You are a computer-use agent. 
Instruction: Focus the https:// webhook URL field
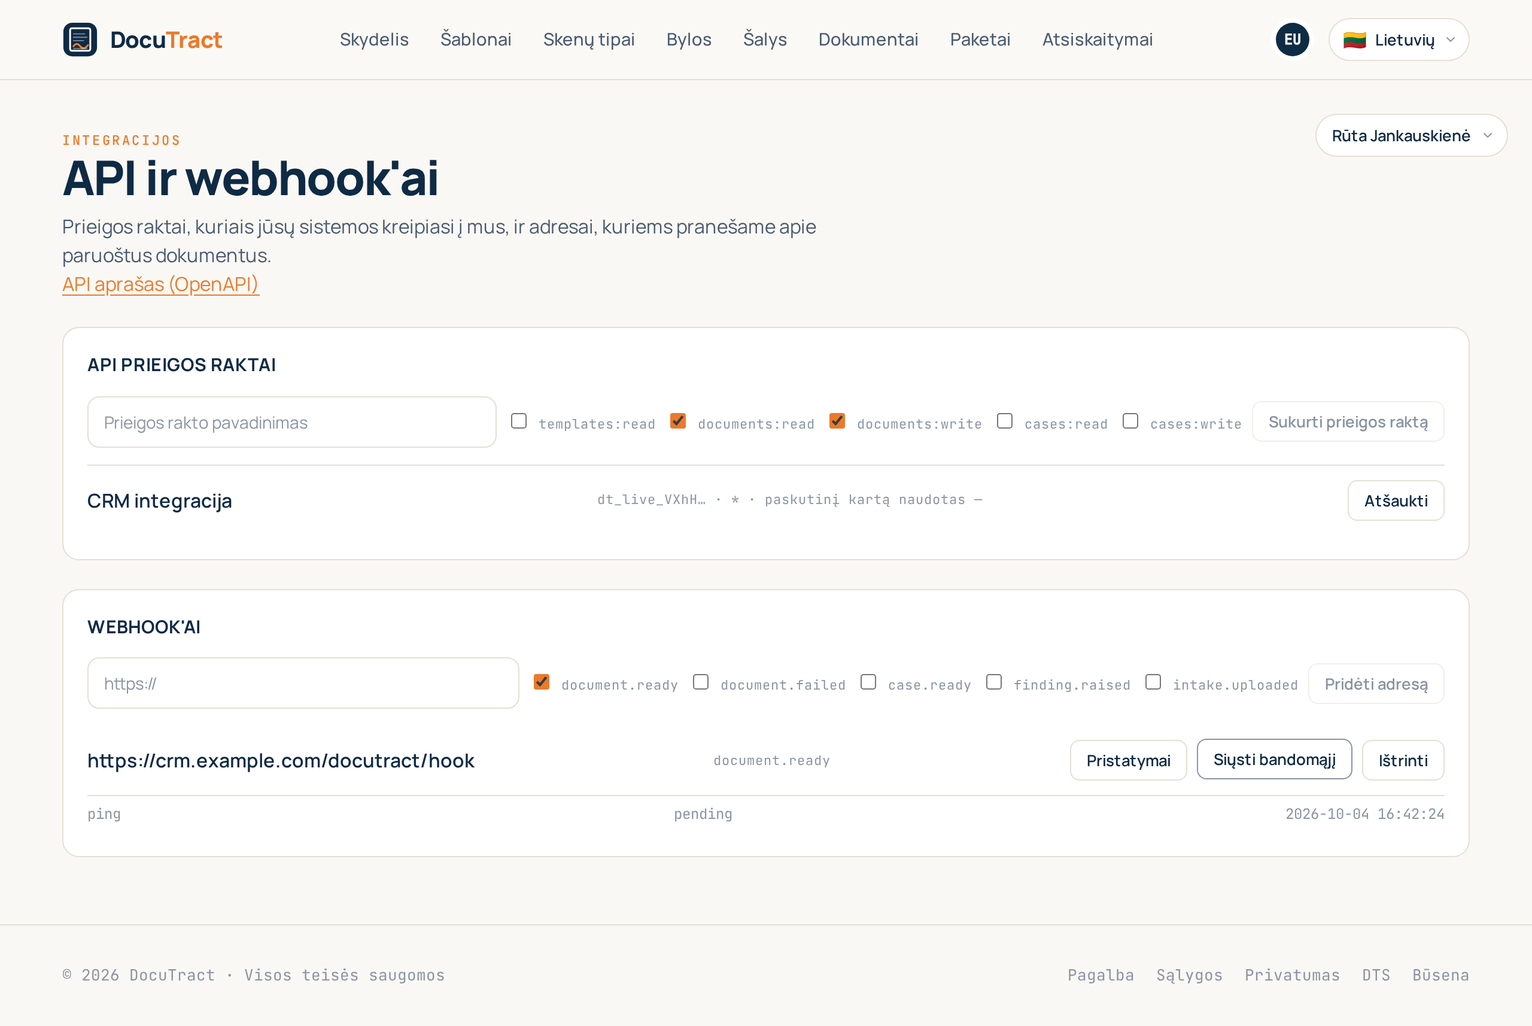click(x=303, y=683)
